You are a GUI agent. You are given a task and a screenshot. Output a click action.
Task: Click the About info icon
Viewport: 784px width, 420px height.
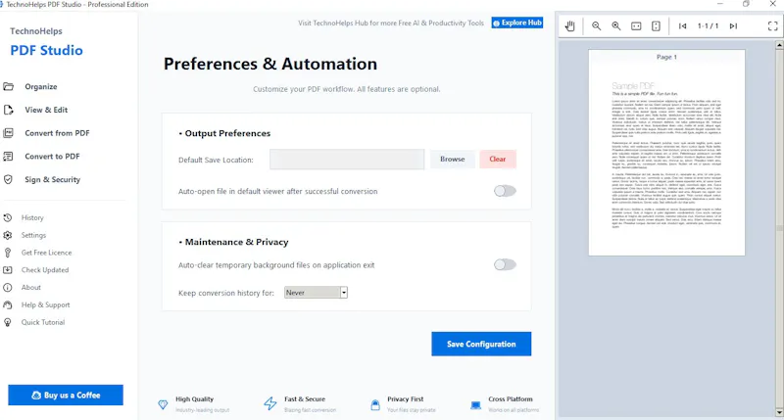[8, 288]
